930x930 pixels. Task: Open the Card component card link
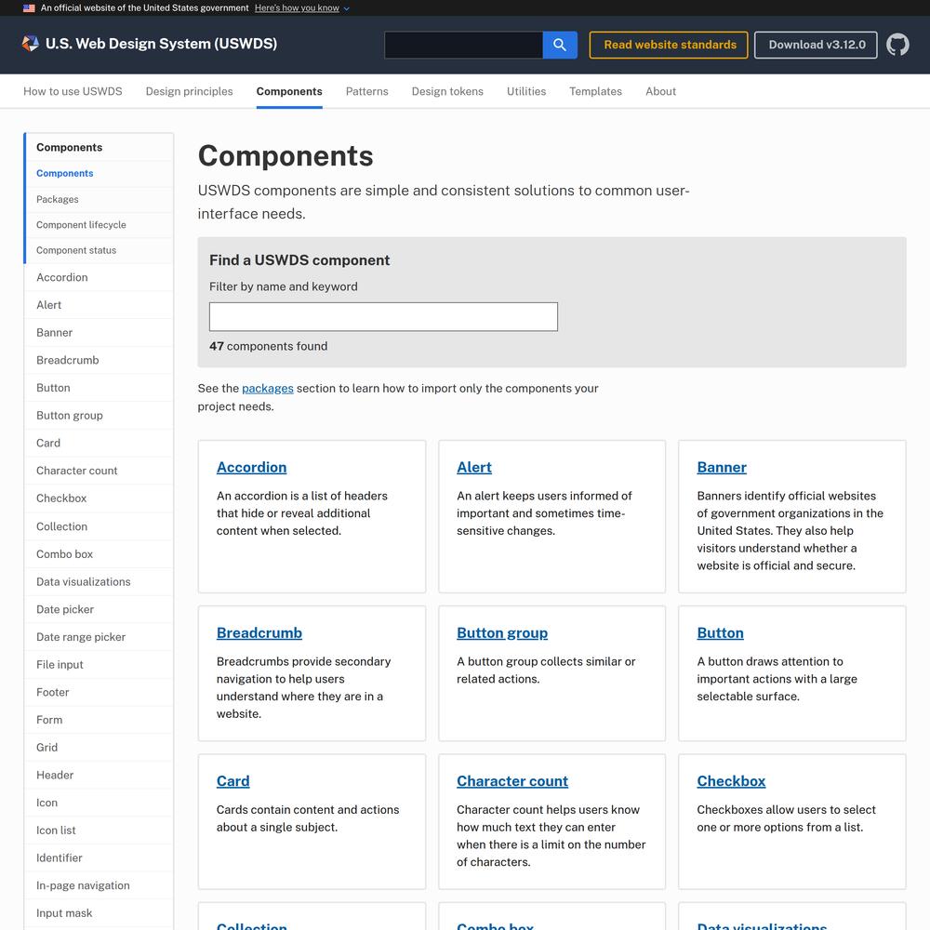click(x=233, y=781)
